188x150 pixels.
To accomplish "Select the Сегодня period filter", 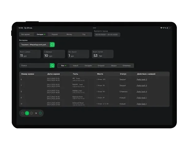I will [41, 35].
